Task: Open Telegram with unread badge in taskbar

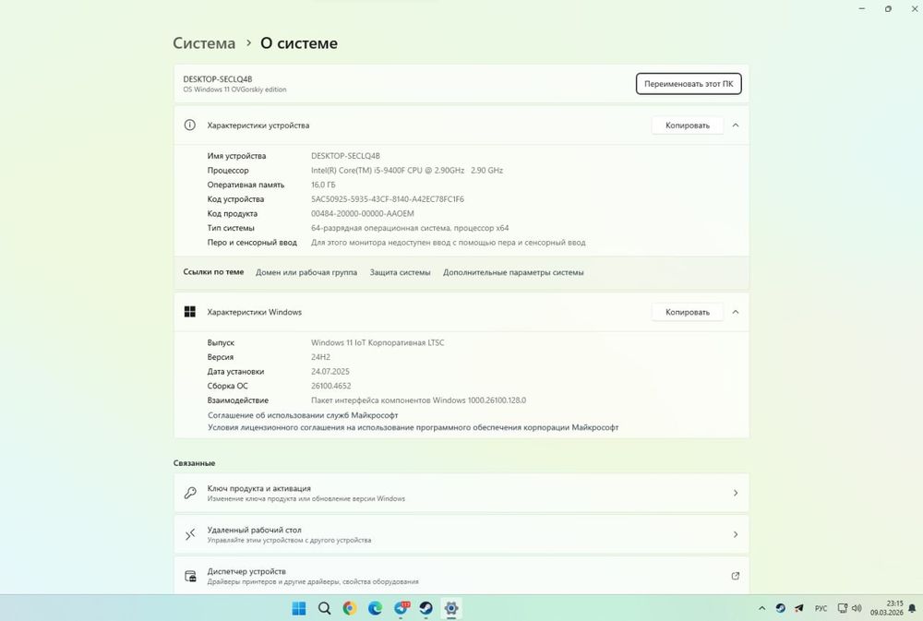Action: [402, 608]
